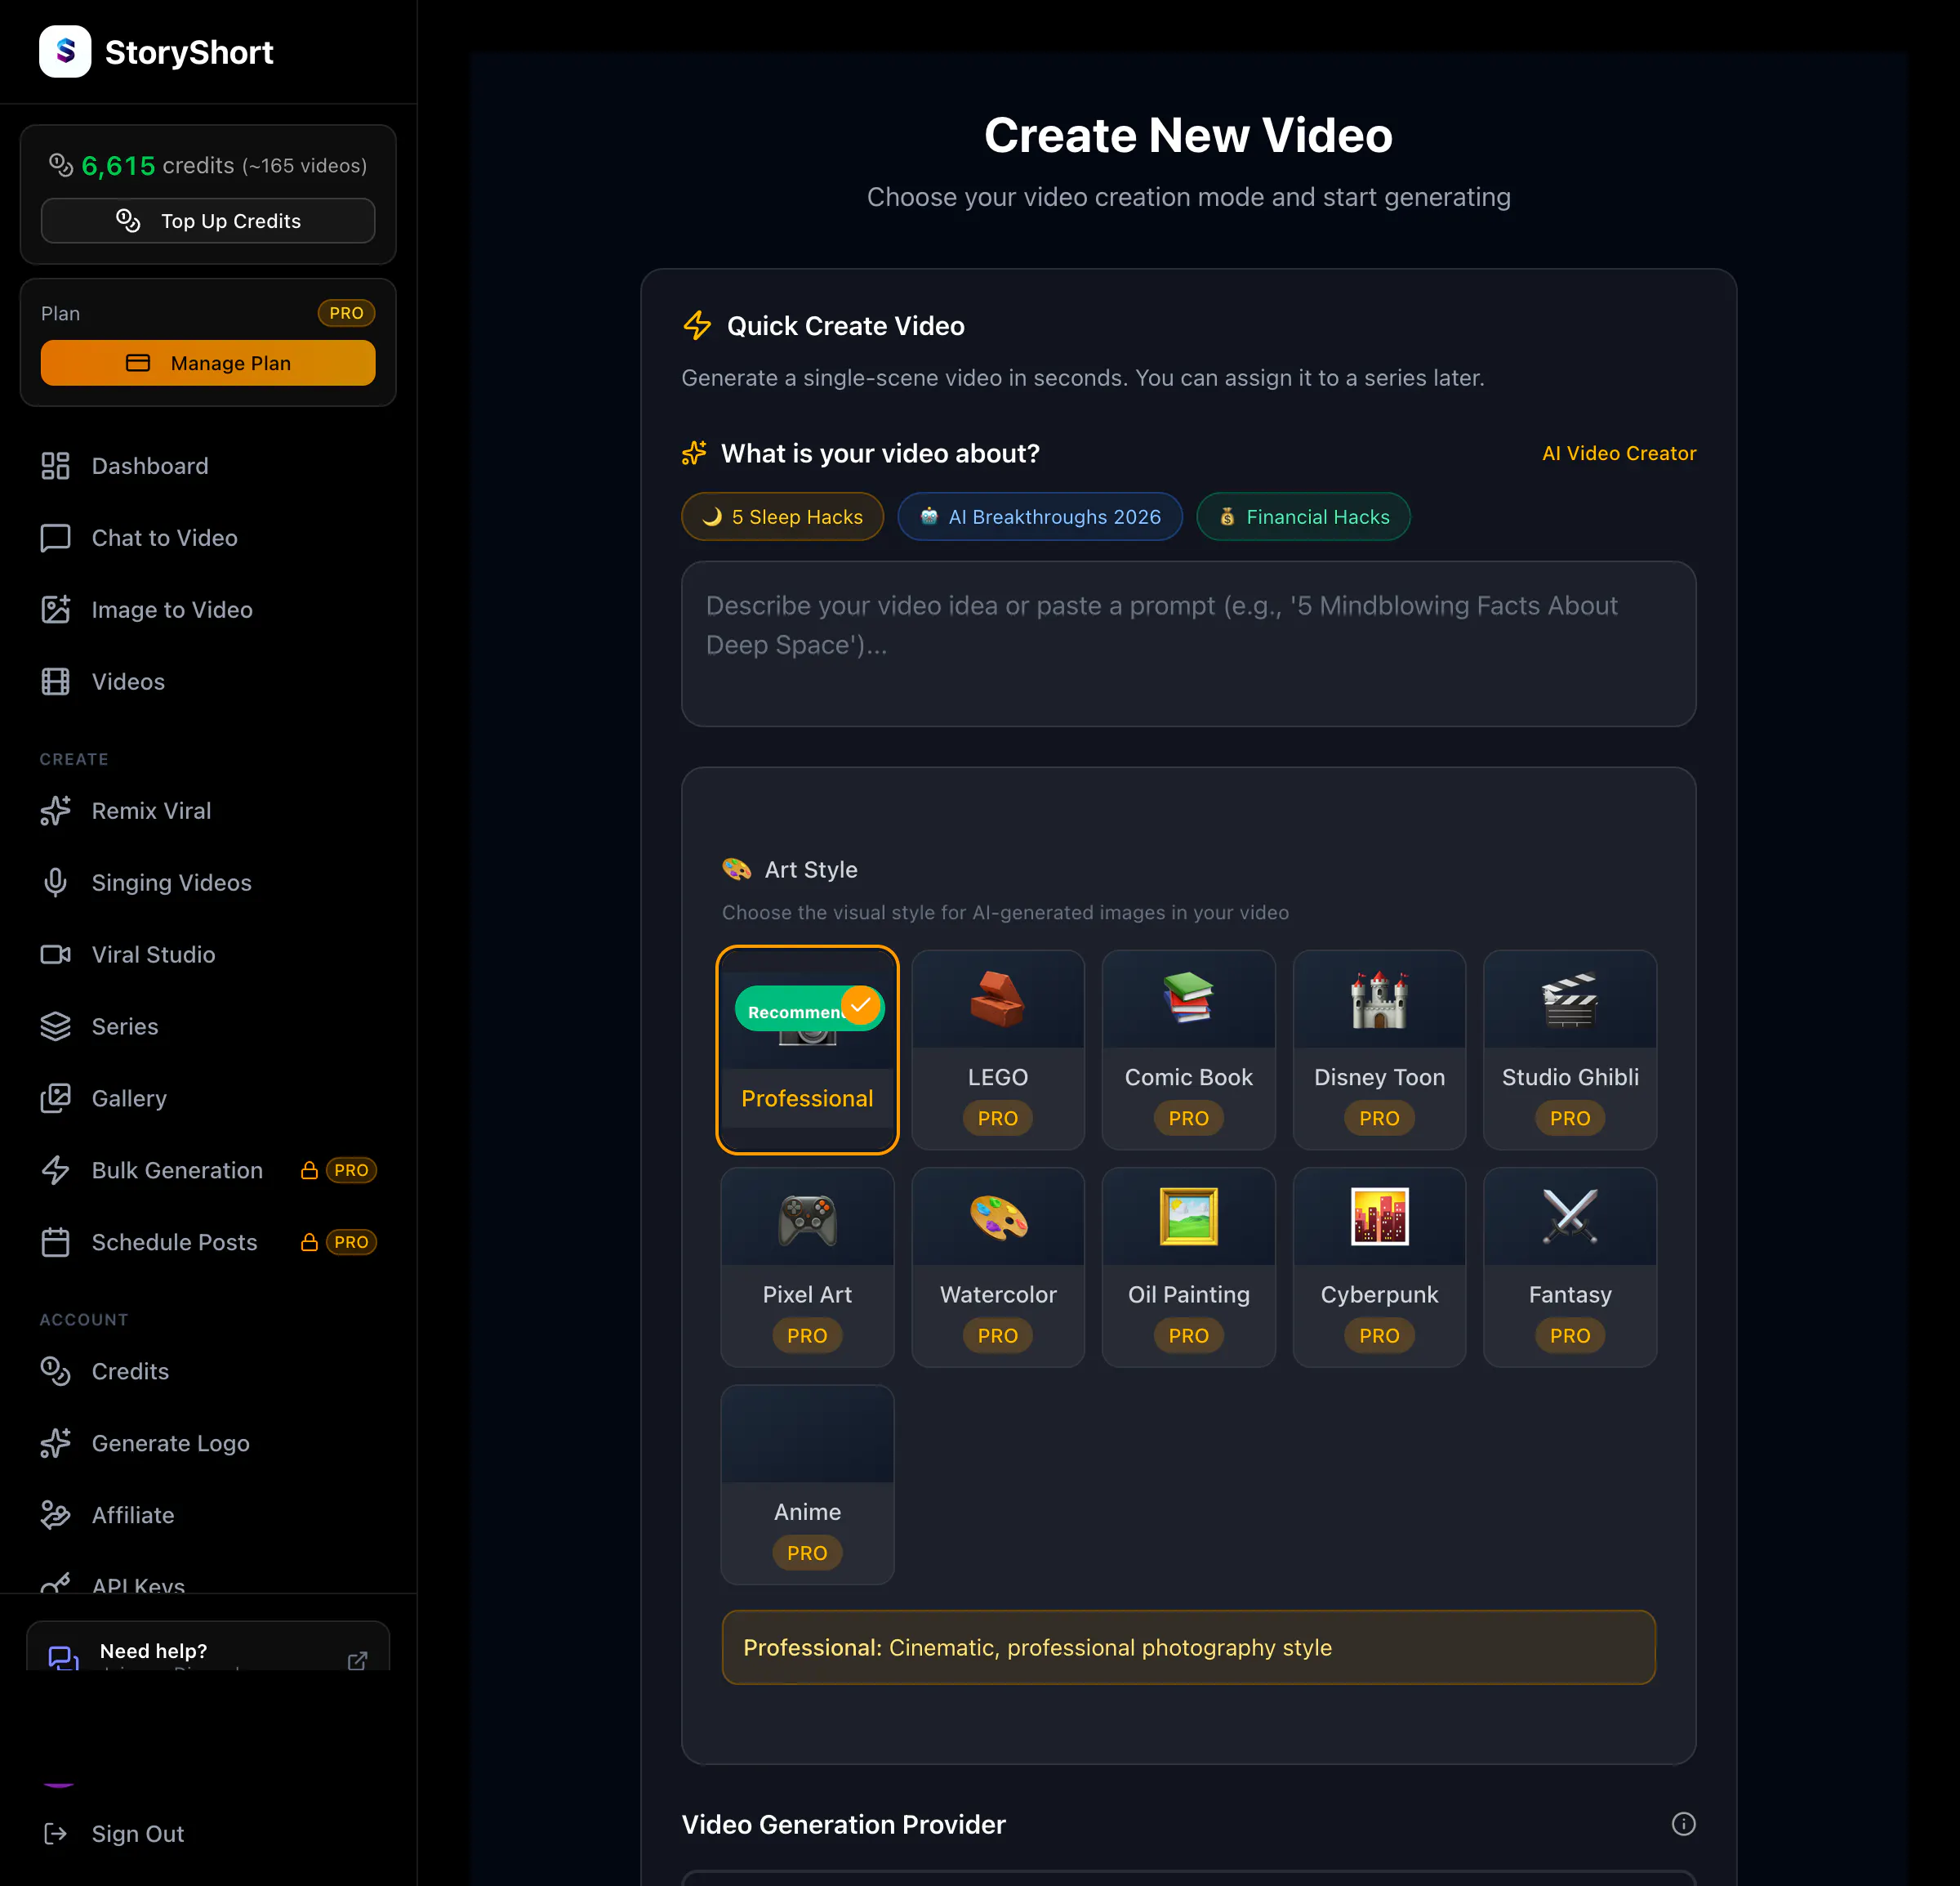
Task: Choose the Pixel Art style
Action: point(808,1267)
